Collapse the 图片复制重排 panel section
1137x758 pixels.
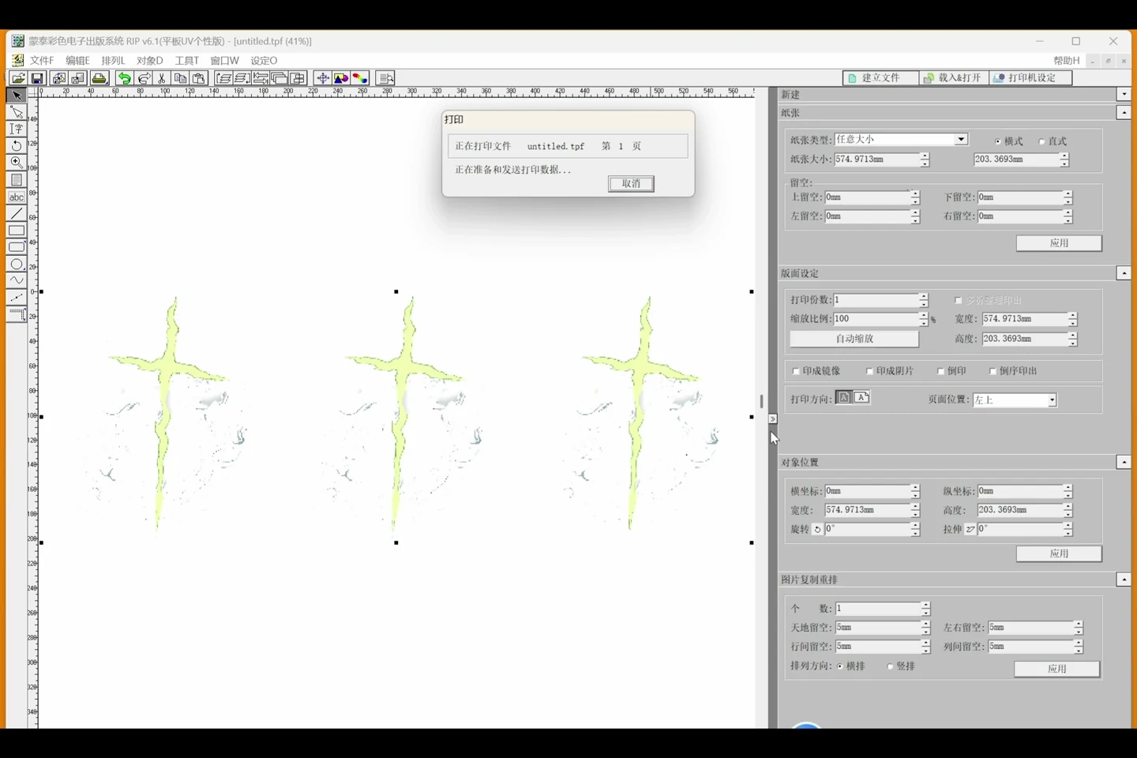click(1124, 580)
